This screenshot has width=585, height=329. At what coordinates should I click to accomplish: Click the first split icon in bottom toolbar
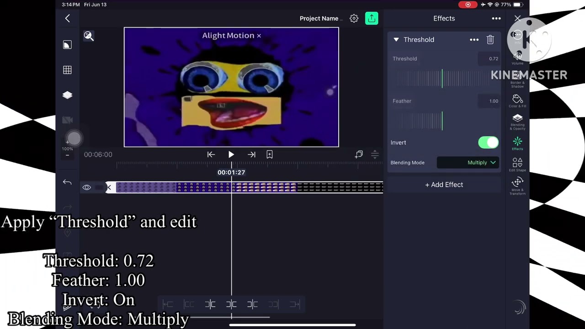coord(210,304)
